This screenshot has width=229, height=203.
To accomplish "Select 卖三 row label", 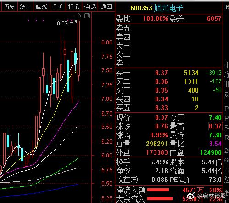I will [123, 46].
